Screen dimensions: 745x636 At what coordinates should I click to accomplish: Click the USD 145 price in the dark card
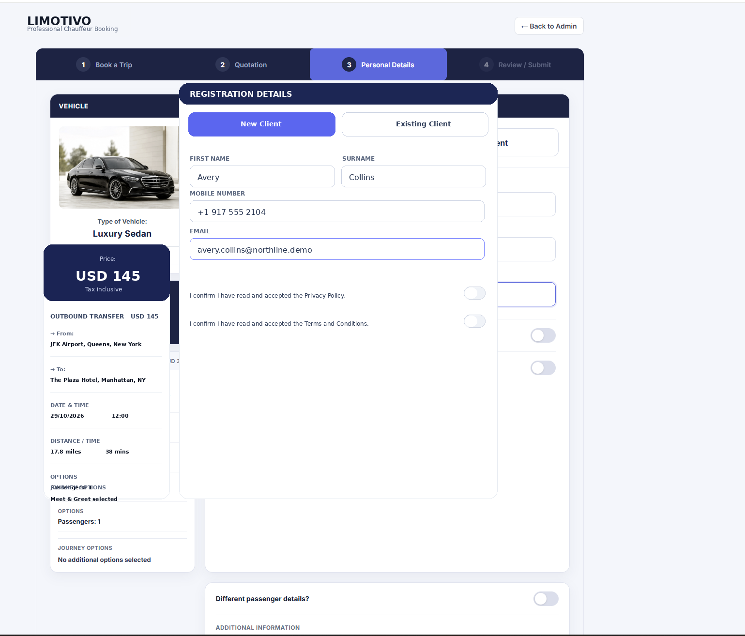coord(108,276)
